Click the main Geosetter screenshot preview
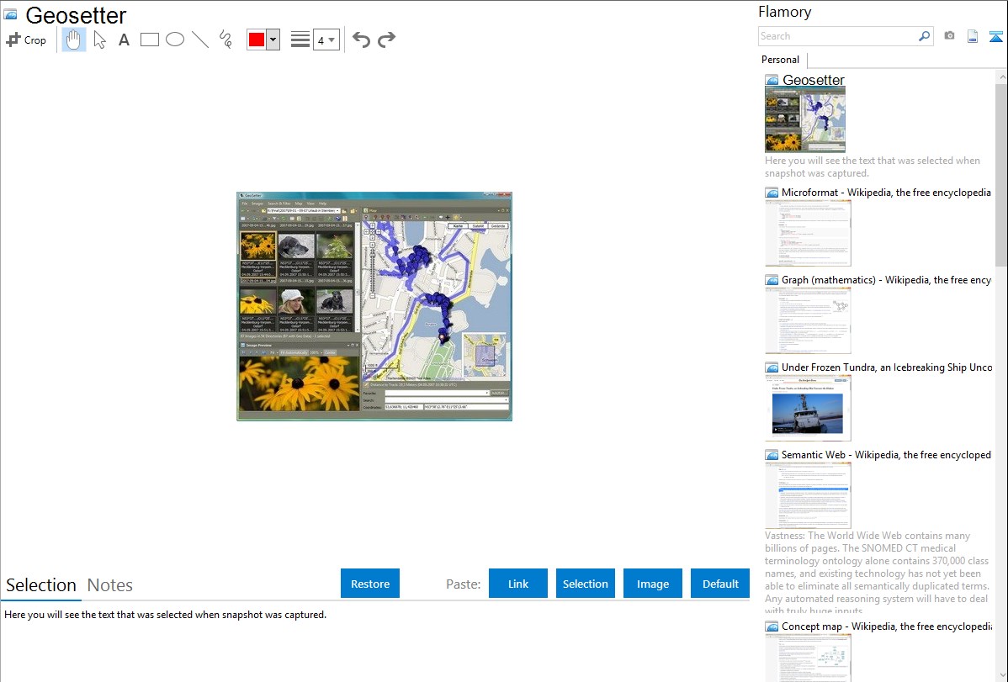Screen dimensions: 1008x682 point(374,307)
